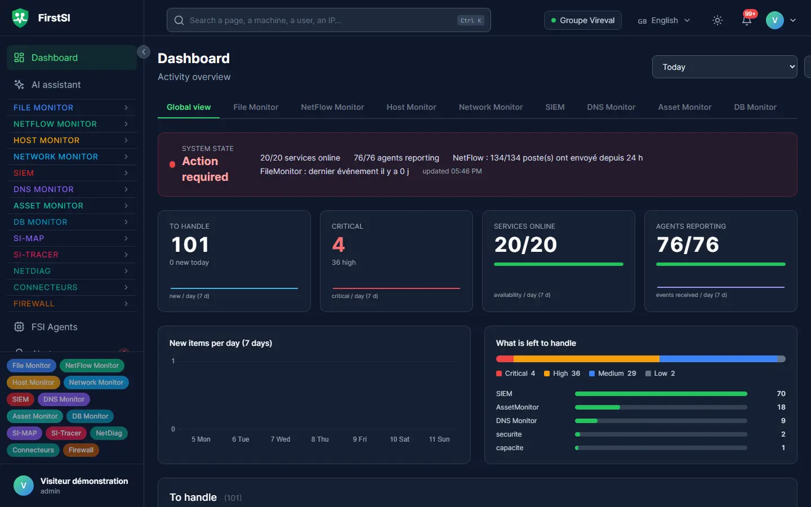Open the English language dropdown
811x507 pixels.
pyautogui.click(x=664, y=20)
